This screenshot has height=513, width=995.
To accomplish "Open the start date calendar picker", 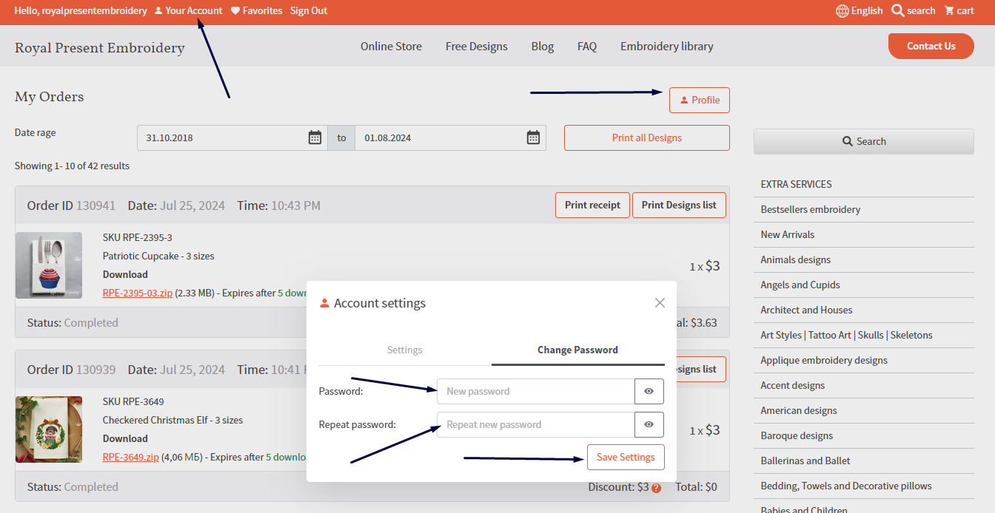I will tap(315, 137).
